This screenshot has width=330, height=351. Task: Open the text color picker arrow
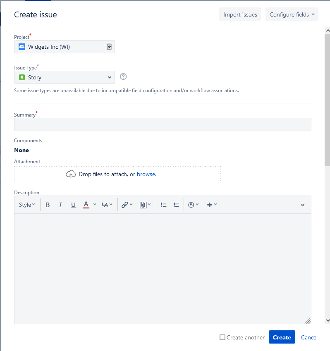click(95, 205)
